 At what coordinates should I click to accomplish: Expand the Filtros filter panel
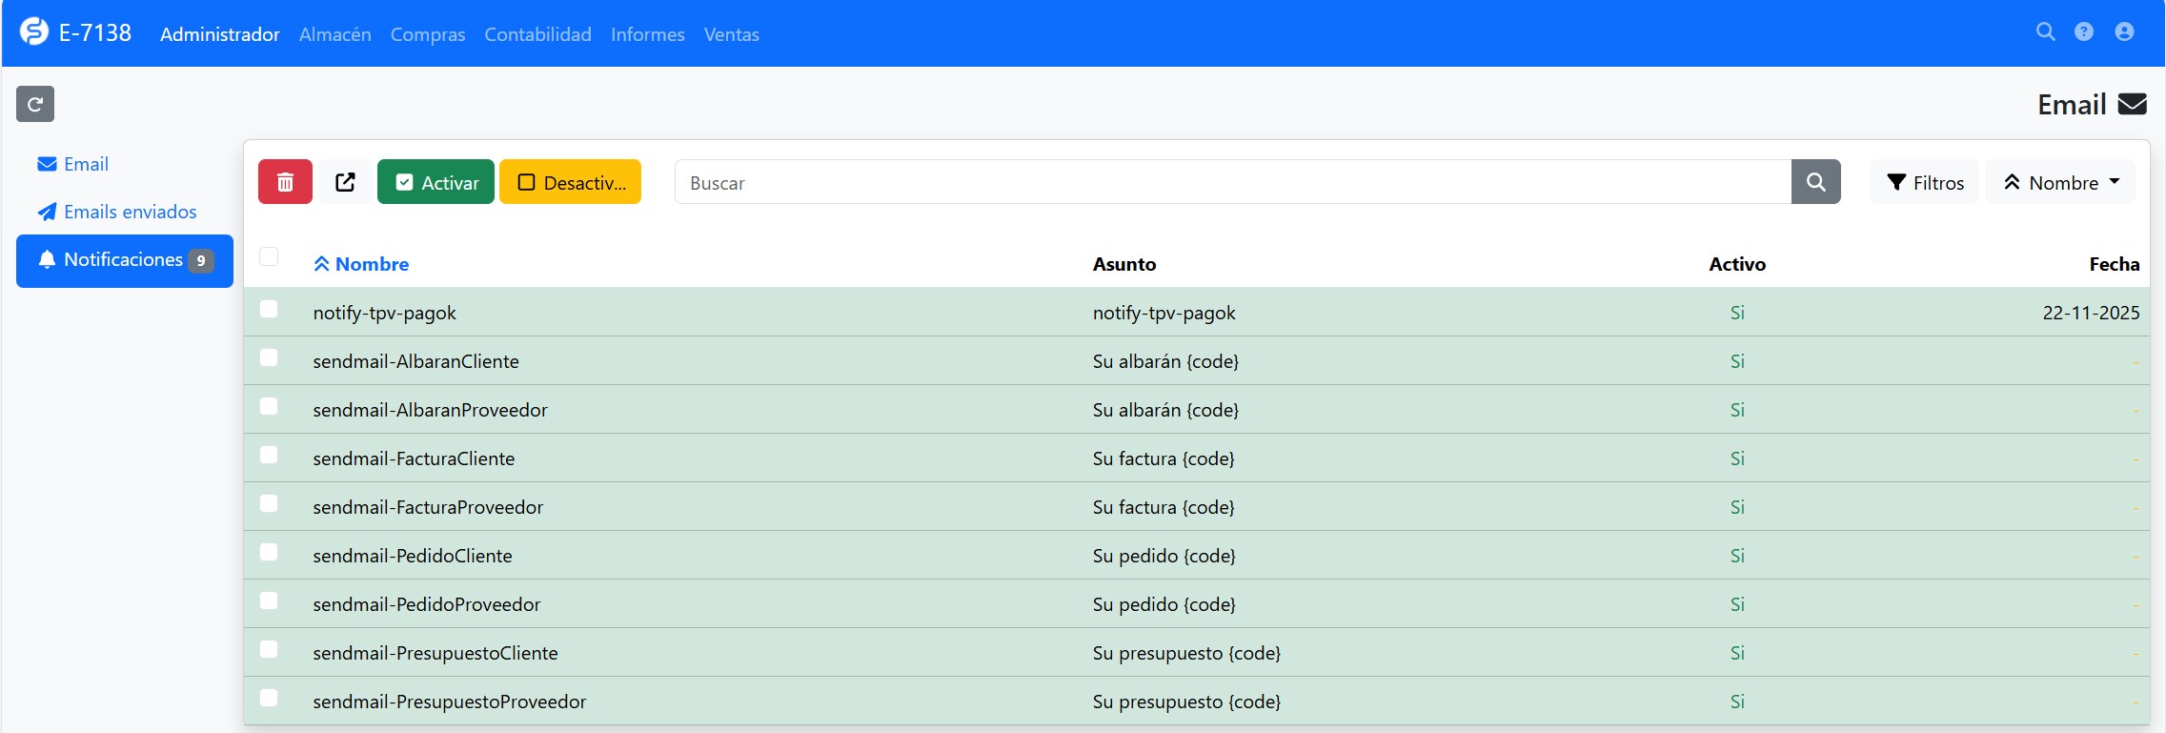pyautogui.click(x=1925, y=182)
